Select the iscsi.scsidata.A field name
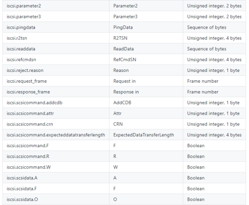Image resolution: width=249 pixels, height=205 pixels. tap(22, 178)
